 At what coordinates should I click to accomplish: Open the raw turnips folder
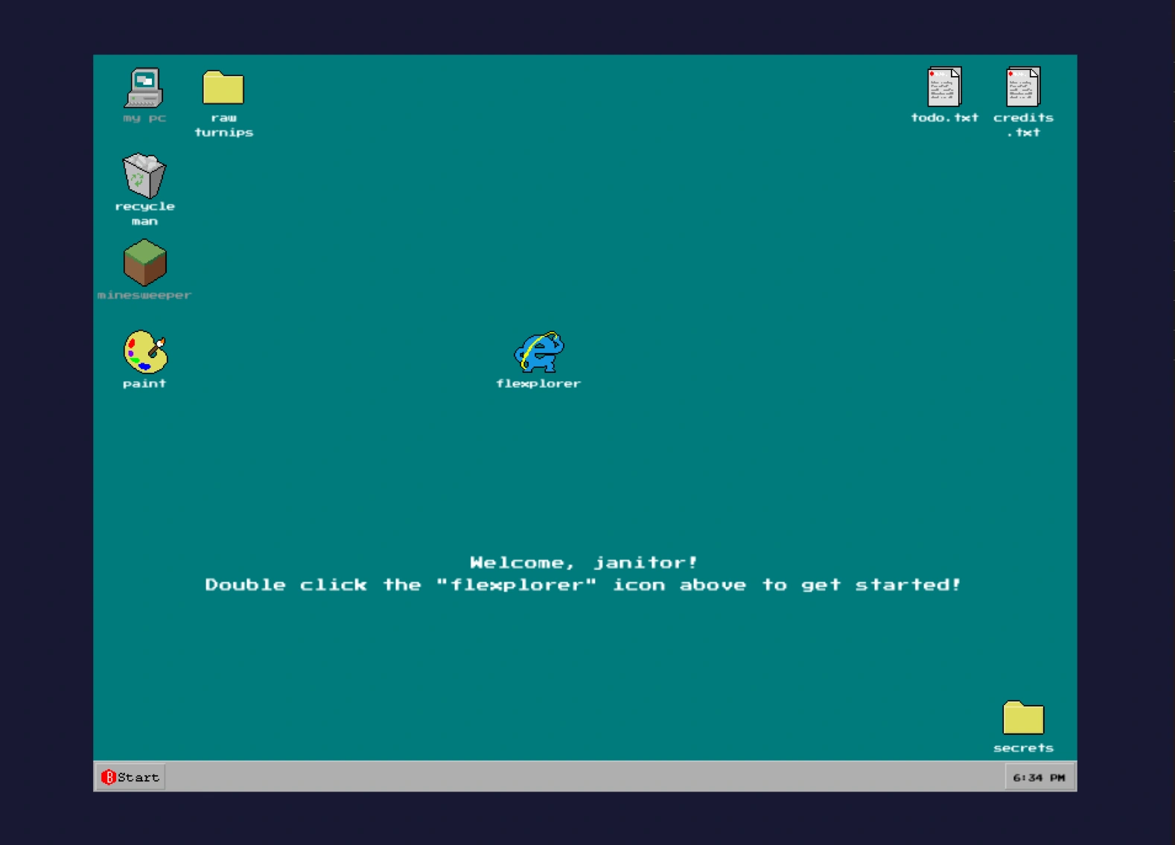tap(223, 88)
